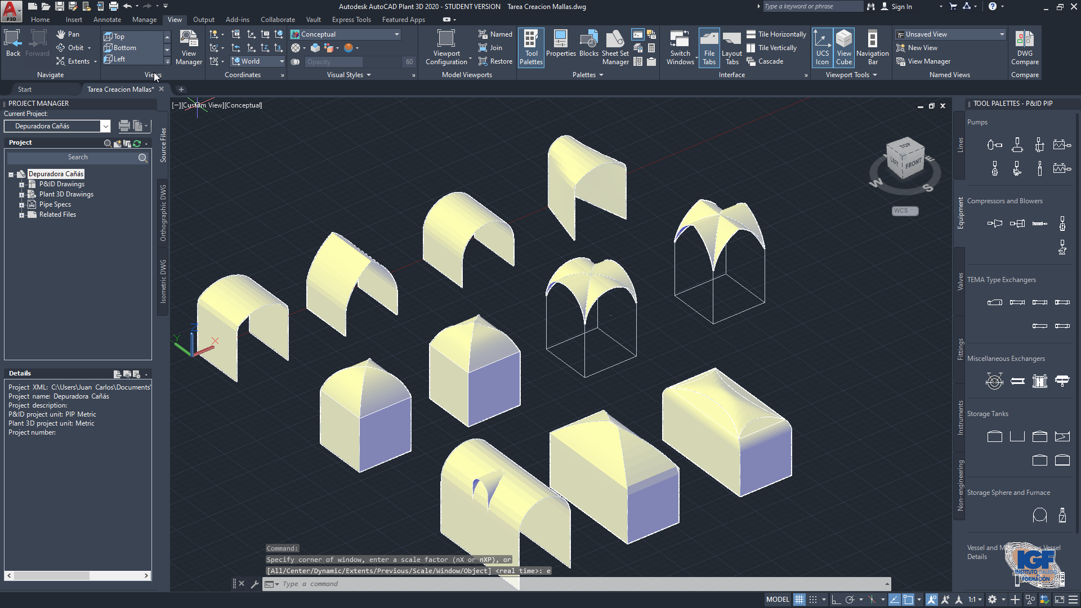Open the View Manager

(x=189, y=48)
